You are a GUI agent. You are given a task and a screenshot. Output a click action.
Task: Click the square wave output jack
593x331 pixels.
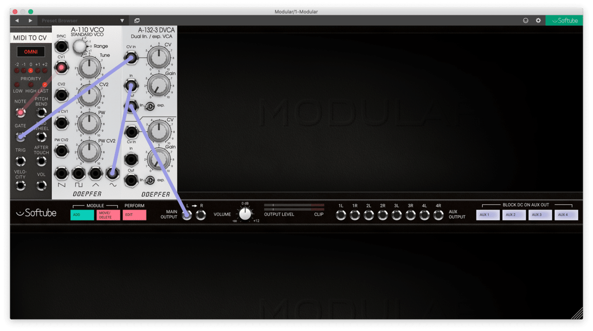pos(79,173)
